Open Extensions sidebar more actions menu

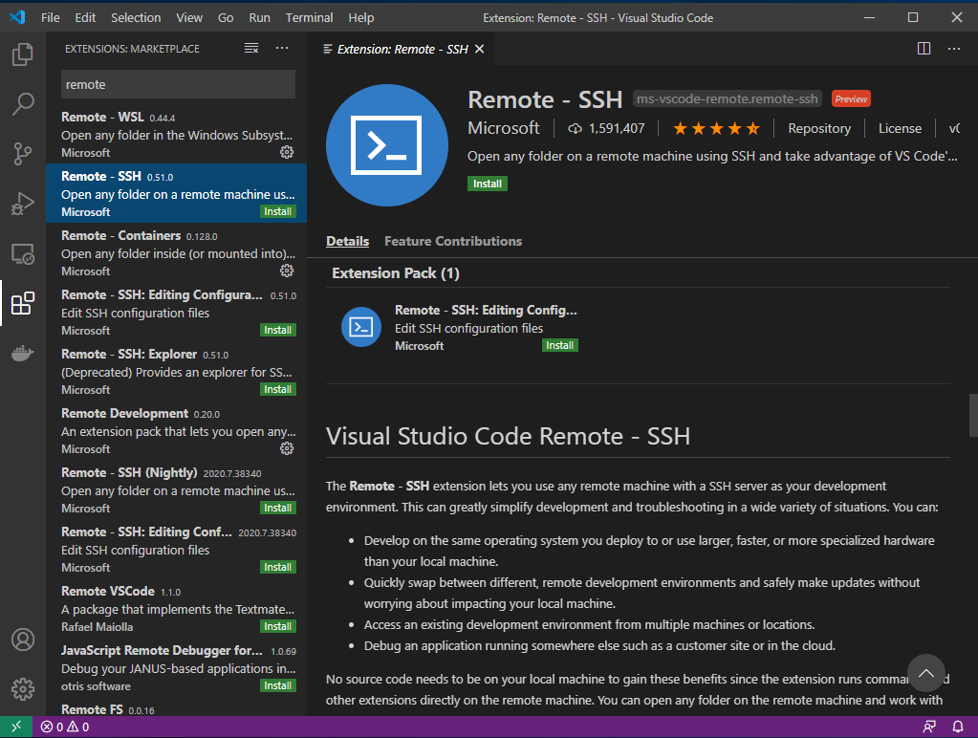pyautogui.click(x=282, y=48)
